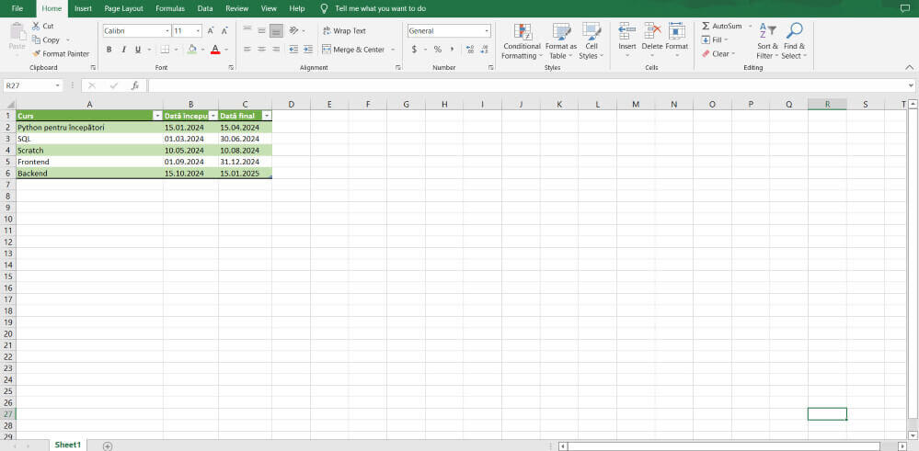Toggle Bold formatting

[x=109, y=50]
